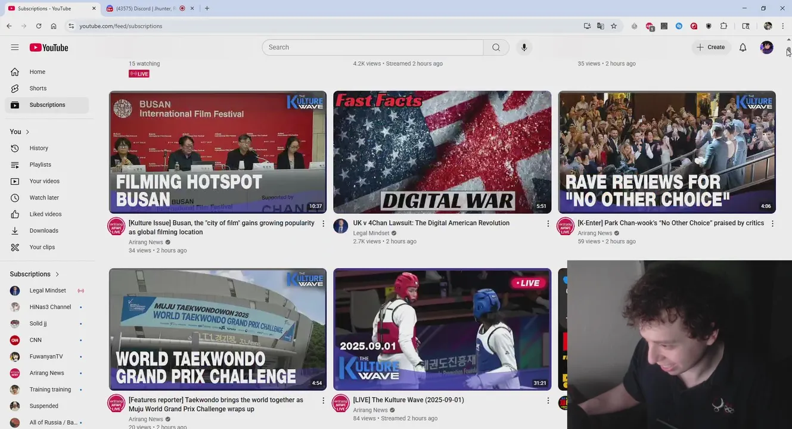This screenshot has width=792, height=429.
Task: Open Liked videos in the sidebar
Action: coord(47,214)
